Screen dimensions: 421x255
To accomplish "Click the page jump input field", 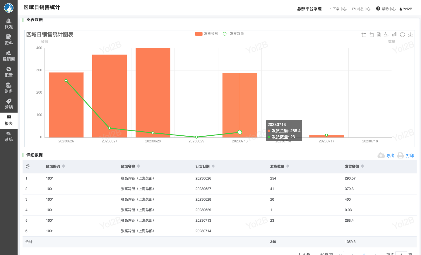I will pyautogui.click(x=401, y=253).
